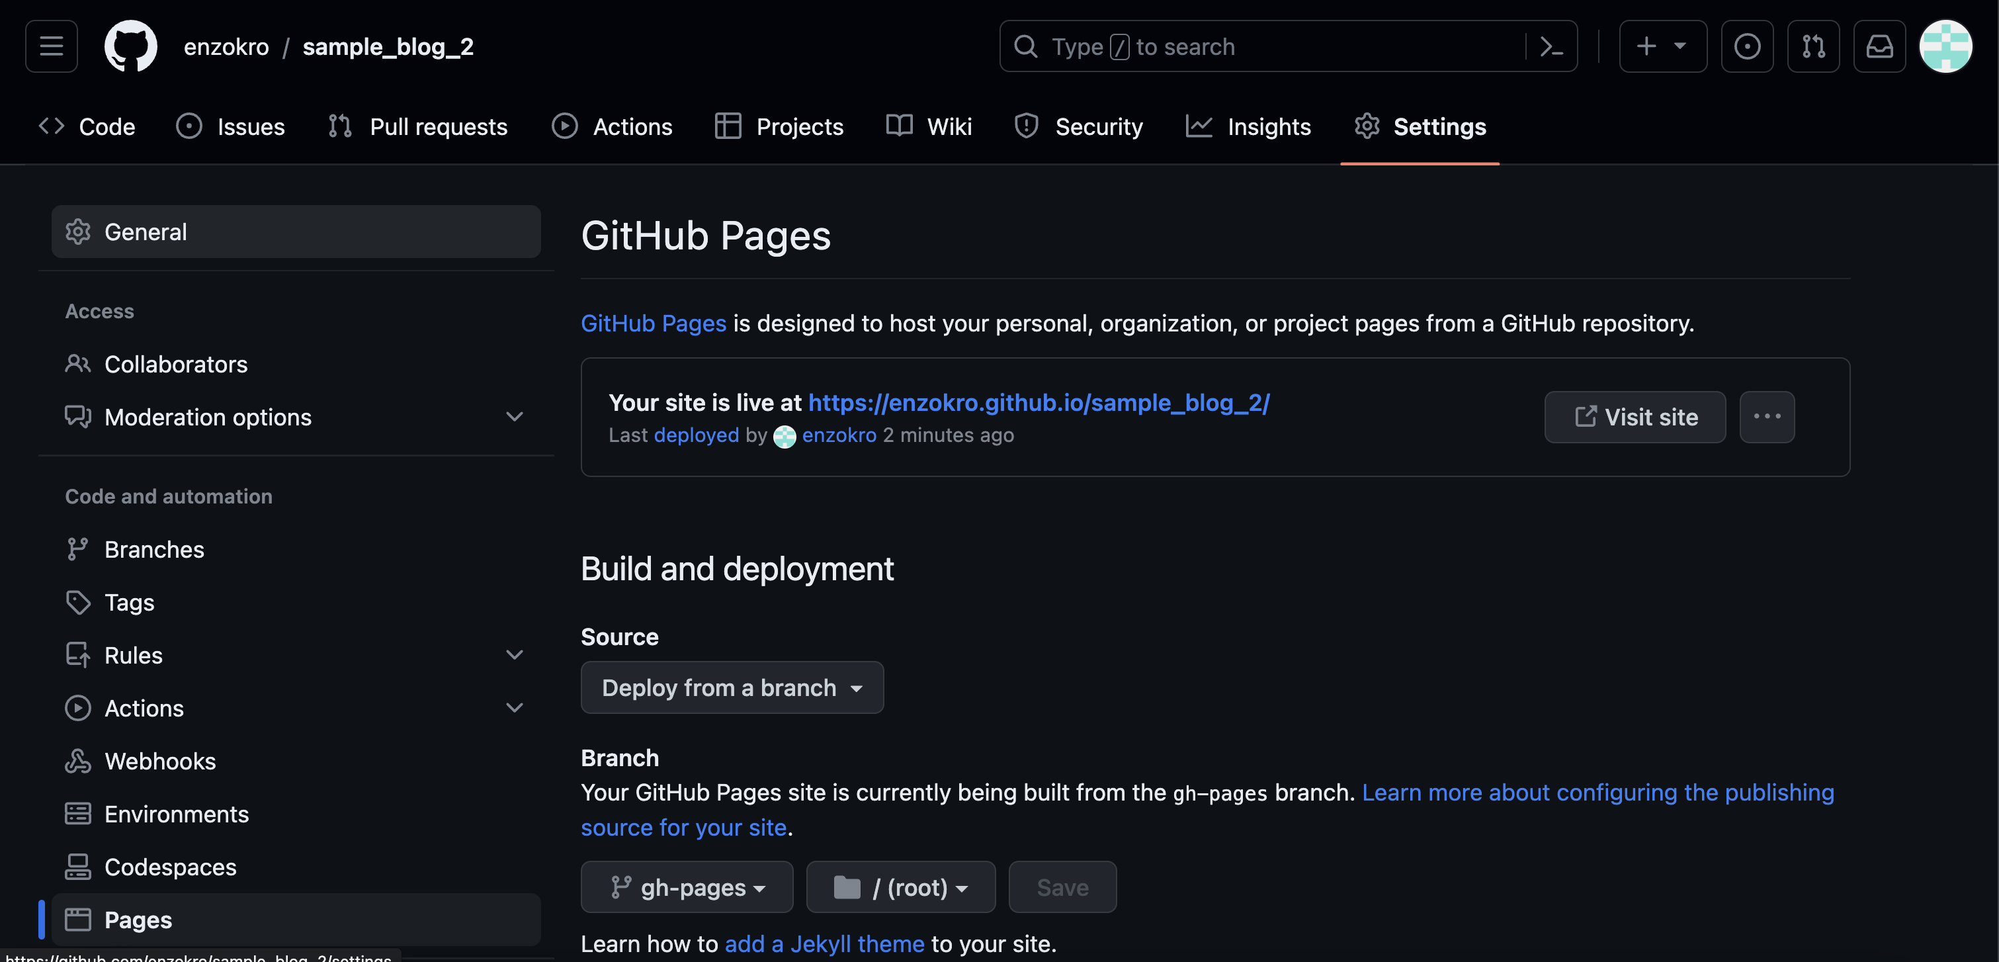The width and height of the screenshot is (1999, 962).
Task: Select Pages in settings sidebar
Action: click(x=296, y=919)
